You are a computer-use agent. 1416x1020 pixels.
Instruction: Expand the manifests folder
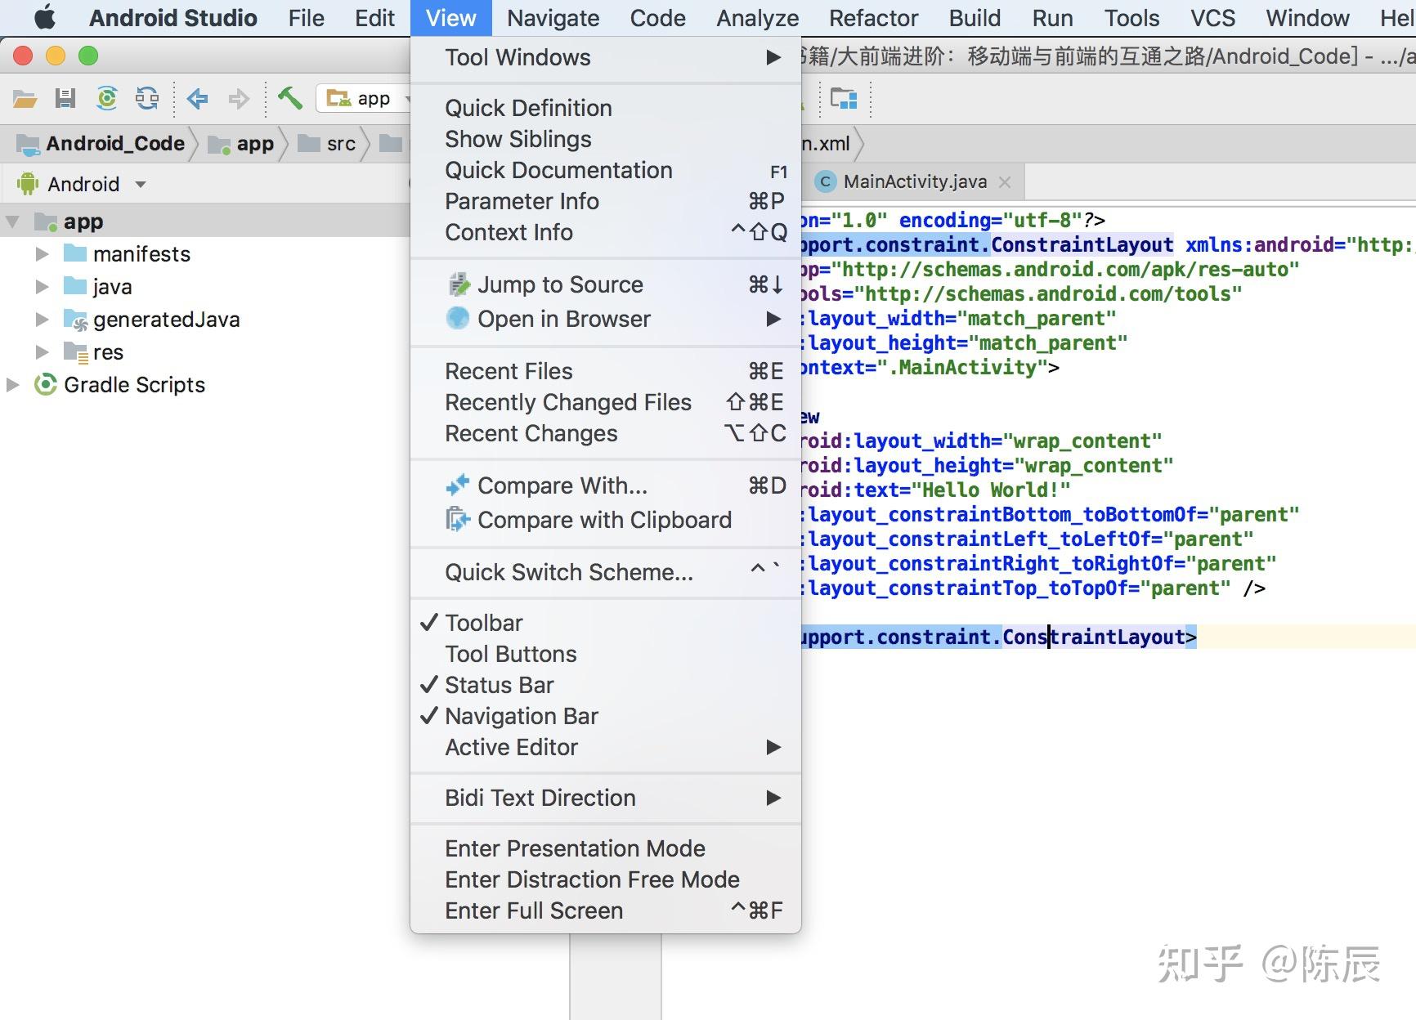click(x=42, y=254)
